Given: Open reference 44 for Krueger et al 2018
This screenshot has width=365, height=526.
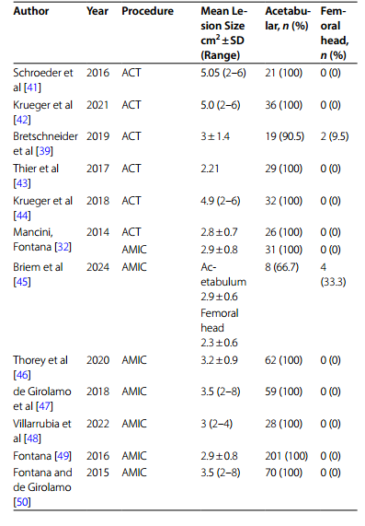Looking at the screenshot, I should 20,215.
